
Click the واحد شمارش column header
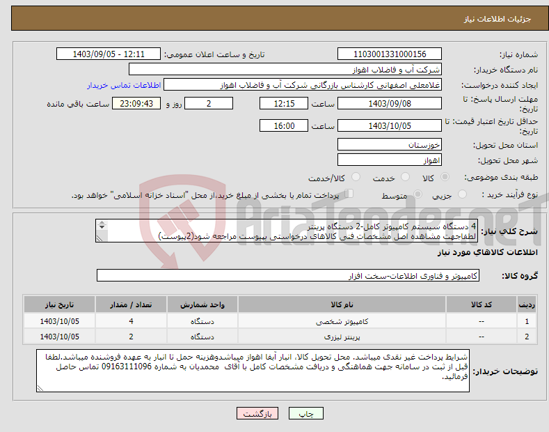pyautogui.click(x=202, y=304)
